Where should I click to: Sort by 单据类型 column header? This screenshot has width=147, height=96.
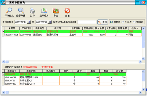point(40,28)
